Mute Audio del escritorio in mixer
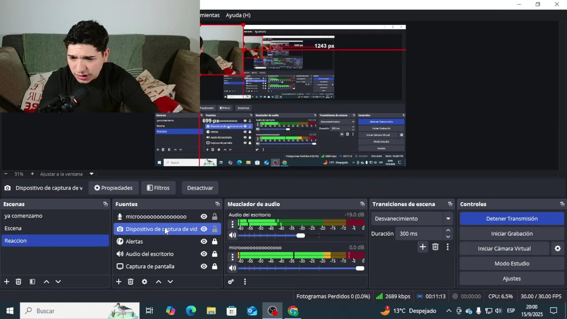This screenshot has width=567, height=319. 233,235
